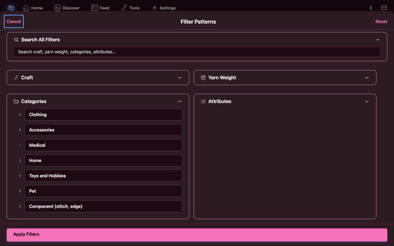This screenshot has width=394, height=246.
Task: Select the Component (stitch, edge) category
Action: [103, 206]
